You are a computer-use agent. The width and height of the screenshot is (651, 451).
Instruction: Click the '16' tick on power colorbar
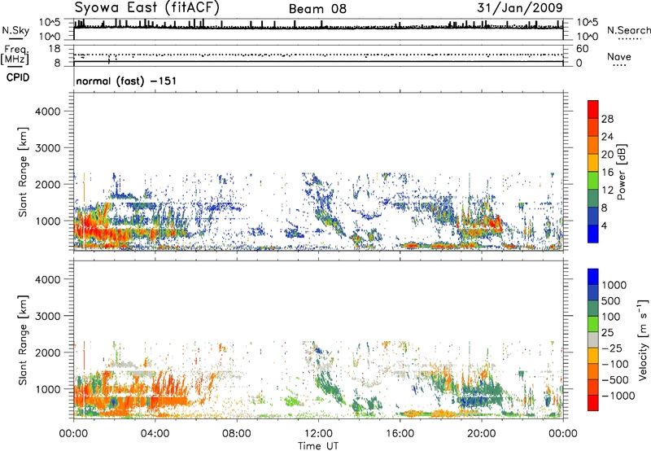(607, 173)
